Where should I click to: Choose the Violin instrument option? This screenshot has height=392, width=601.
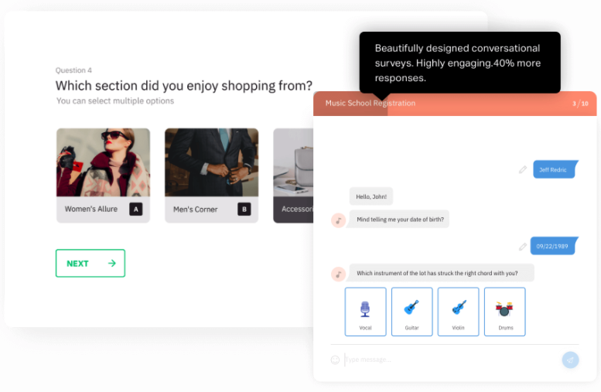click(x=459, y=311)
